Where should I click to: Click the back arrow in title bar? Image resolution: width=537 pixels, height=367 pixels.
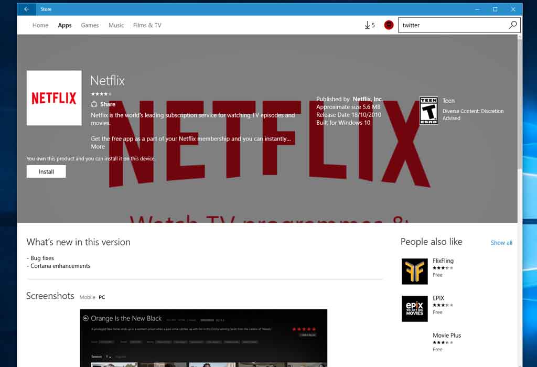(26, 9)
